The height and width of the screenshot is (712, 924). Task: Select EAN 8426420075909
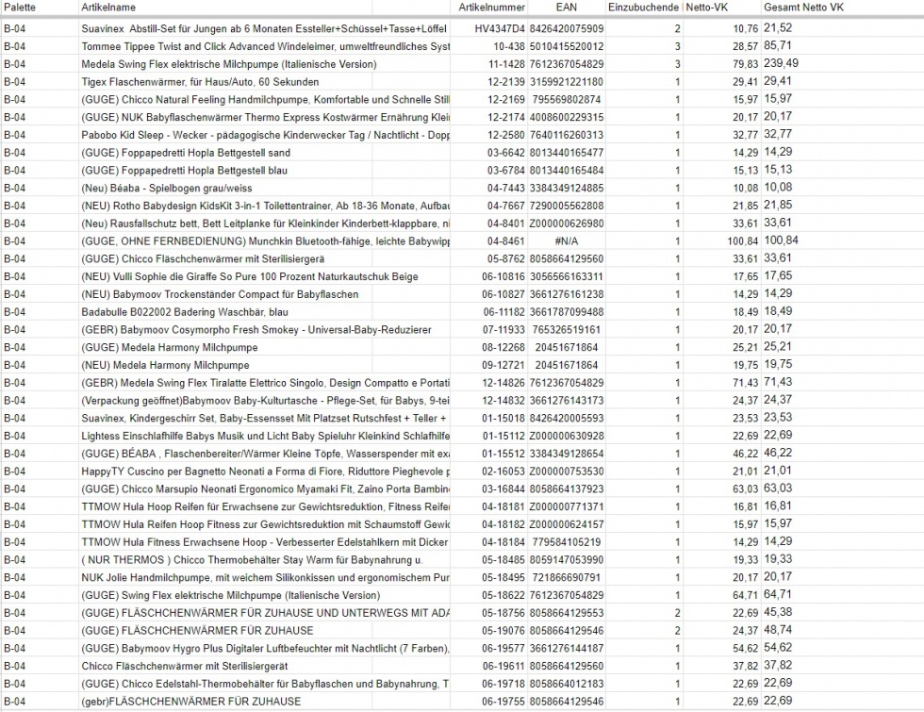(567, 28)
